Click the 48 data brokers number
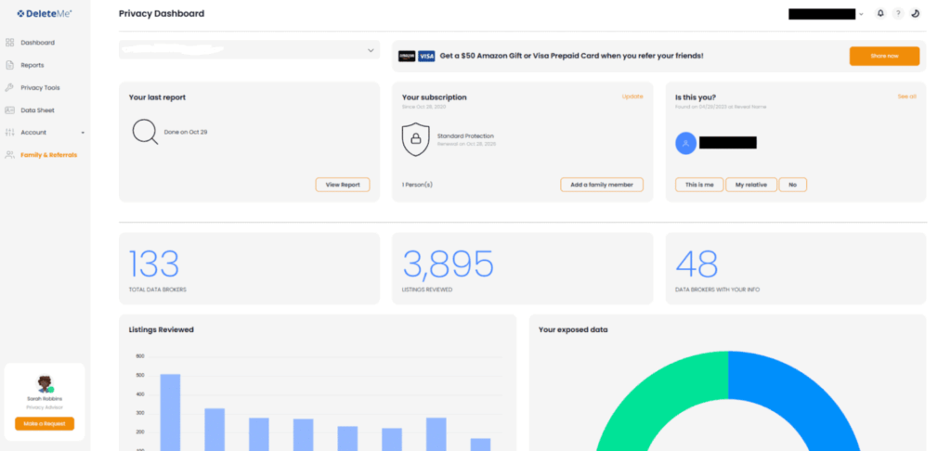Viewport: 951px width, 451px height. tap(697, 264)
